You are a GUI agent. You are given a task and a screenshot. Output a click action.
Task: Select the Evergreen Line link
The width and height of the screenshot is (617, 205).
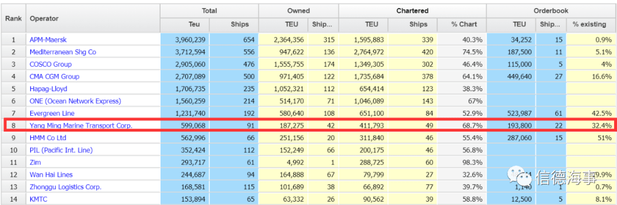tap(51, 113)
